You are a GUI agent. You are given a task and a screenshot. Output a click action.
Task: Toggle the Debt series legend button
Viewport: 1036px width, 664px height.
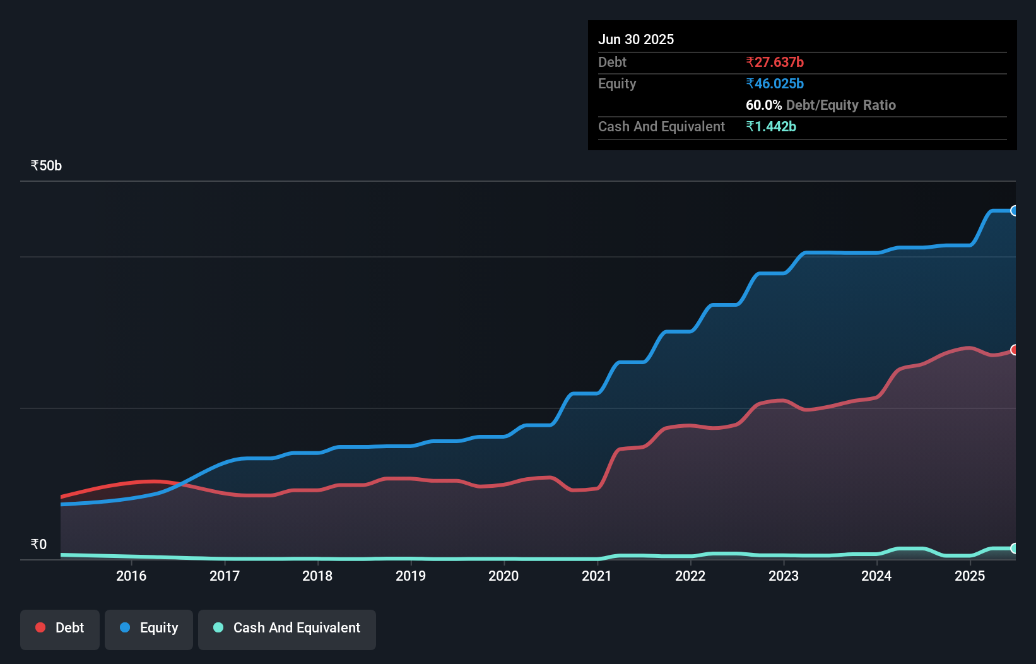60,629
